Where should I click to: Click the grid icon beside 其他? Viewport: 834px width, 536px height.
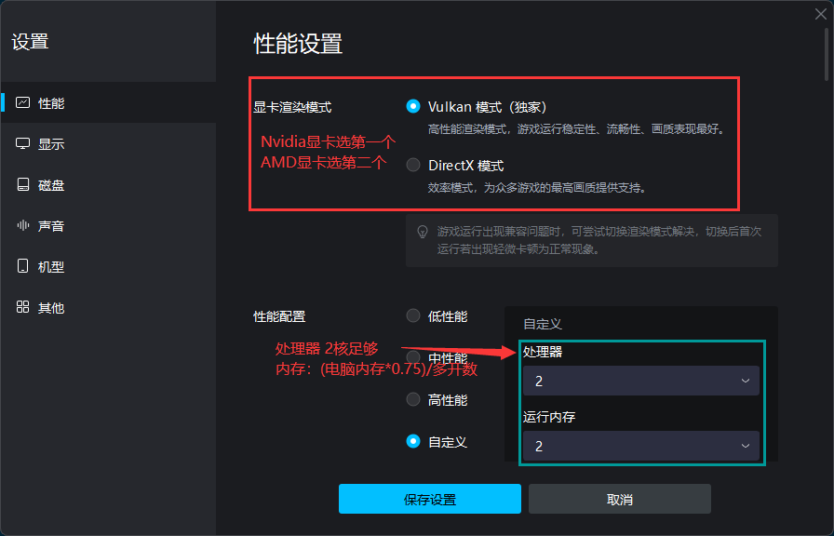(x=23, y=307)
